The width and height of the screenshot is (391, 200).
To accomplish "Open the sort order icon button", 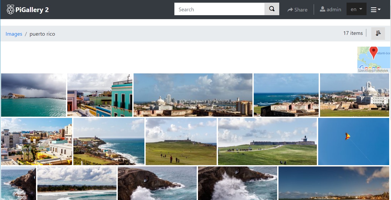I will click(378, 33).
